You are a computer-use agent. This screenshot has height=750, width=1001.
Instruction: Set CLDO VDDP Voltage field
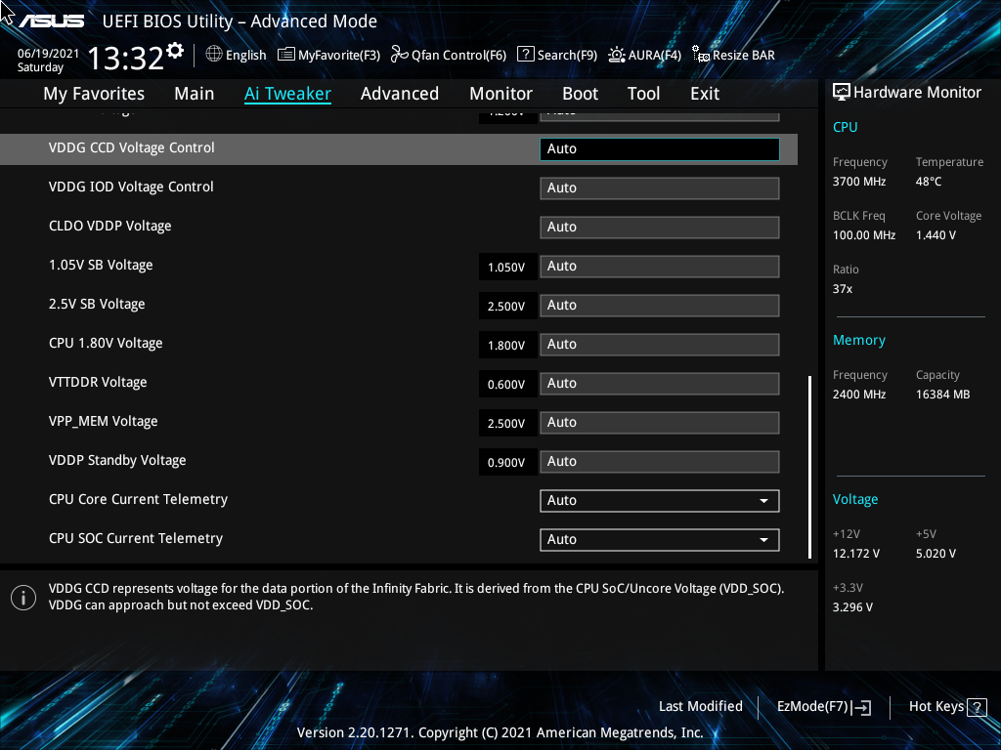659,227
